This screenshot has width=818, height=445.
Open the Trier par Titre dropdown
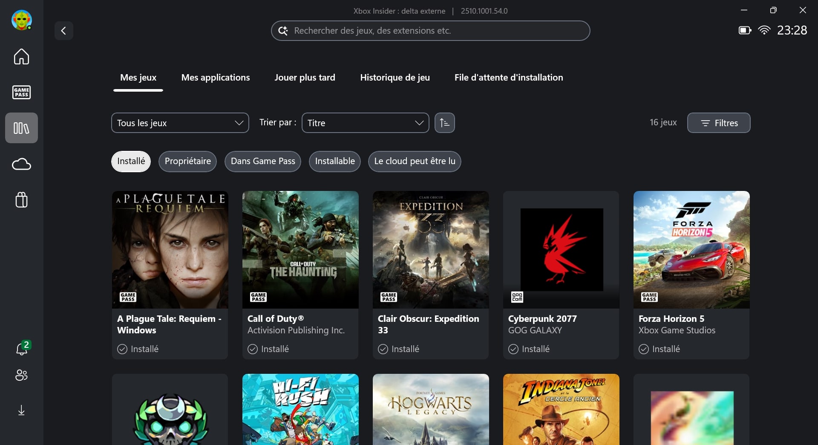365,123
